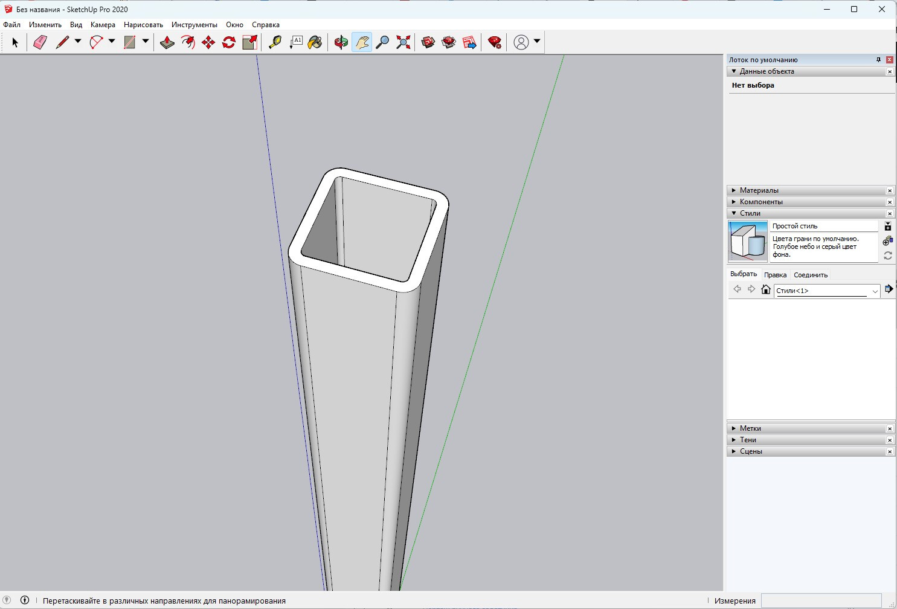Click the Send to LayOut icon
Screen dimensions: 897x609
tap(469, 42)
